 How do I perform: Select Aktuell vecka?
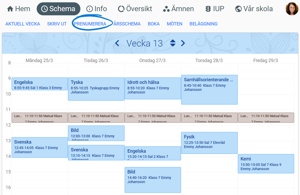coord(23,24)
